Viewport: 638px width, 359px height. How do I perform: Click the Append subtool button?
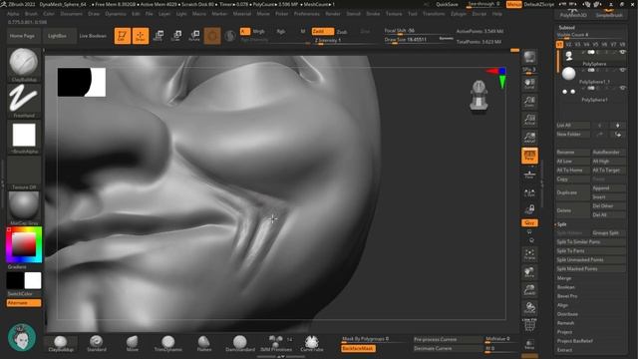609,188
